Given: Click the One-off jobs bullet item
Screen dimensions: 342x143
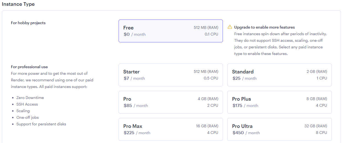Looking at the screenshot, I should tap(28, 117).
